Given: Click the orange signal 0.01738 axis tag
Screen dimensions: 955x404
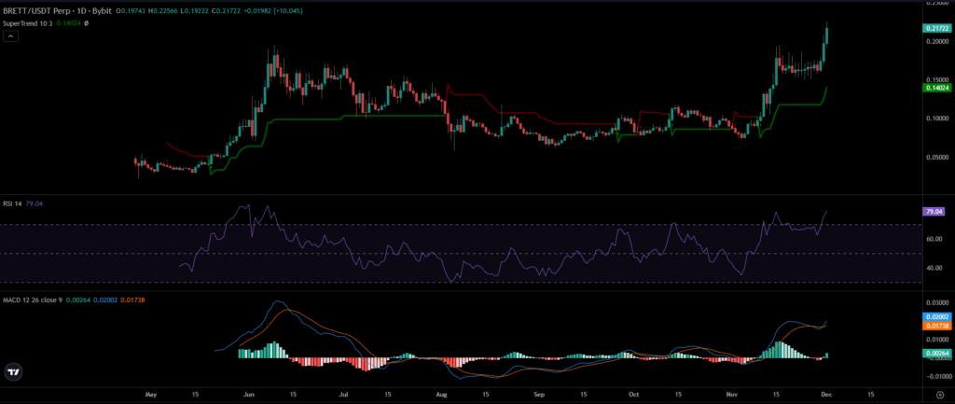Looking at the screenshot, I should pyautogui.click(x=936, y=326).
